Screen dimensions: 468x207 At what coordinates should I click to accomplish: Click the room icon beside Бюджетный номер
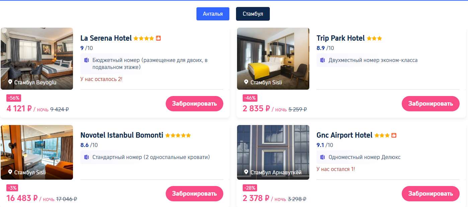[x=86, y=60]
